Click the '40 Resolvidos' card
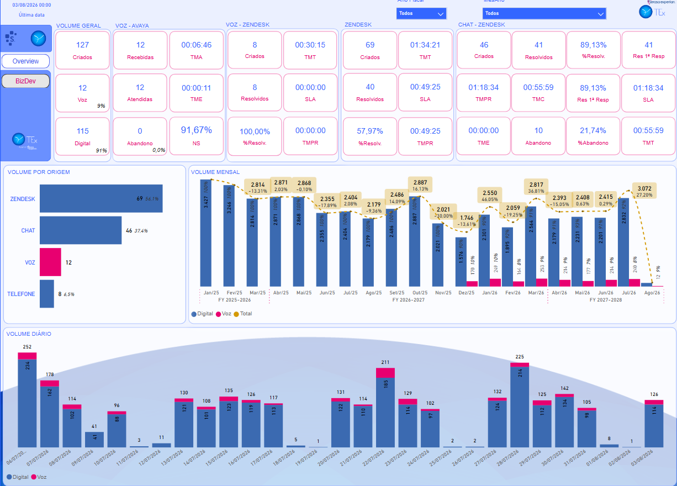 pyautogui.click(x=370, y=93)
